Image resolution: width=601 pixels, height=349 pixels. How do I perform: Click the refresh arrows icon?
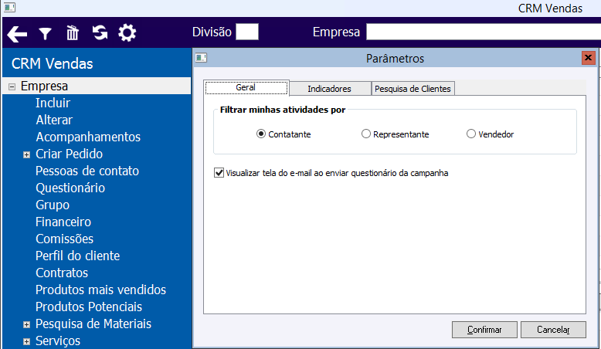100,33
